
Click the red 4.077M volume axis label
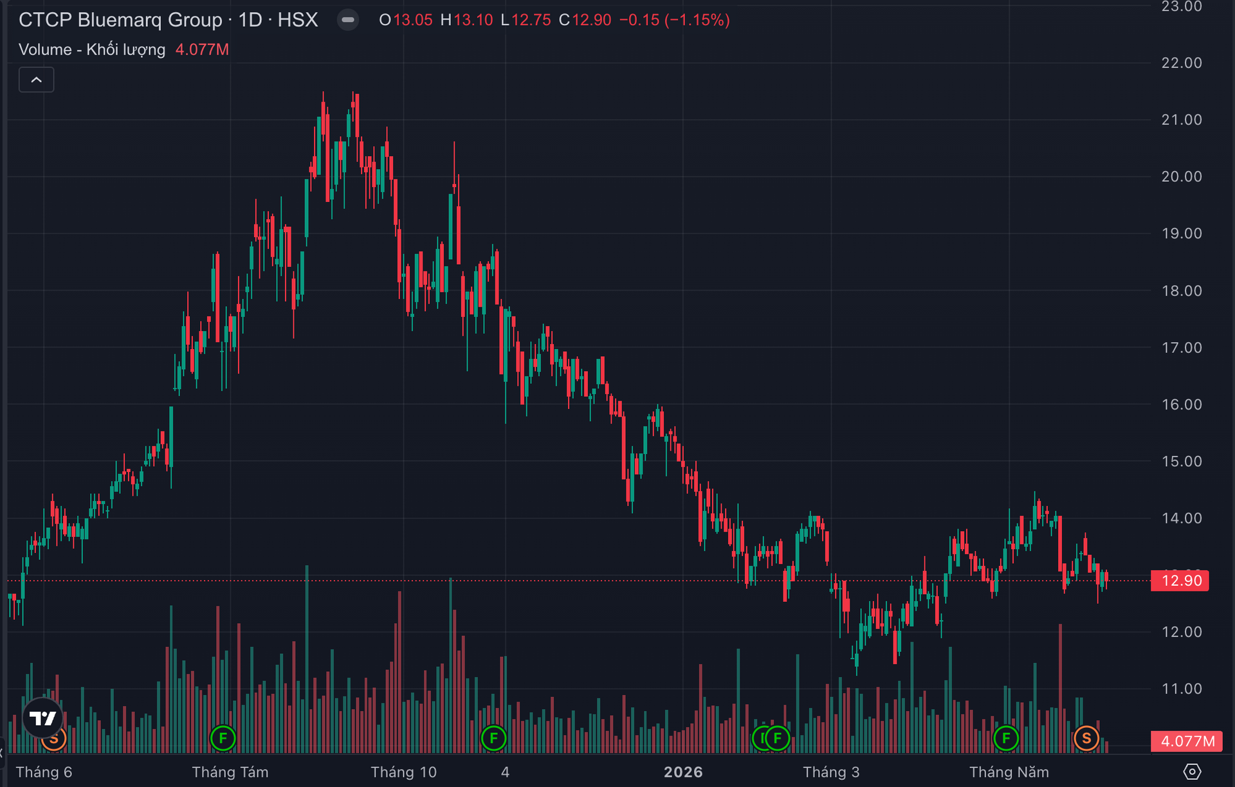pos(1187,741)
